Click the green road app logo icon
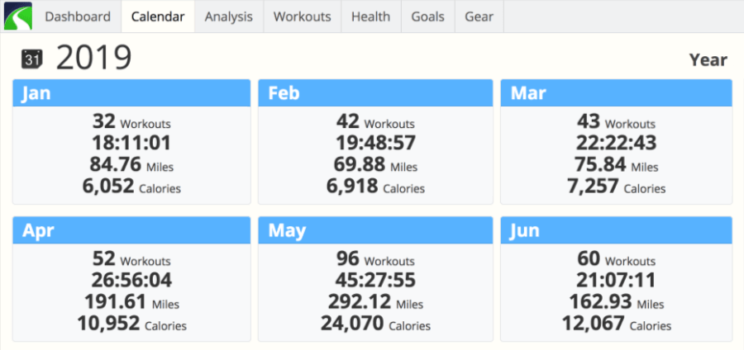The image size is (744, 350). [x=17, y=17]
